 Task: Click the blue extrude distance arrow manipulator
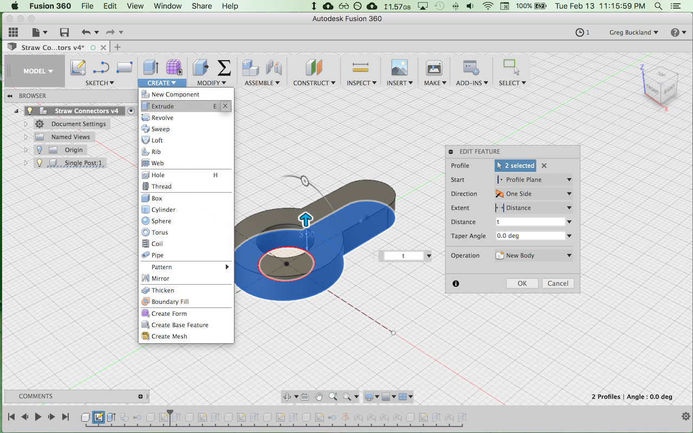click(306, 219)
